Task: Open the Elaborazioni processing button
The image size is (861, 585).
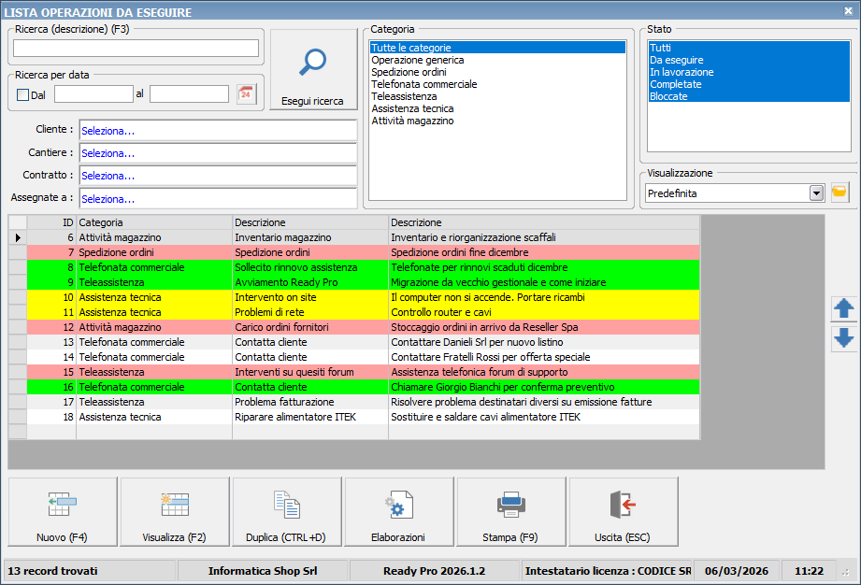Action: click(x=398, y=512)
